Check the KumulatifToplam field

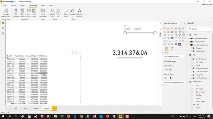pos(192,72)
